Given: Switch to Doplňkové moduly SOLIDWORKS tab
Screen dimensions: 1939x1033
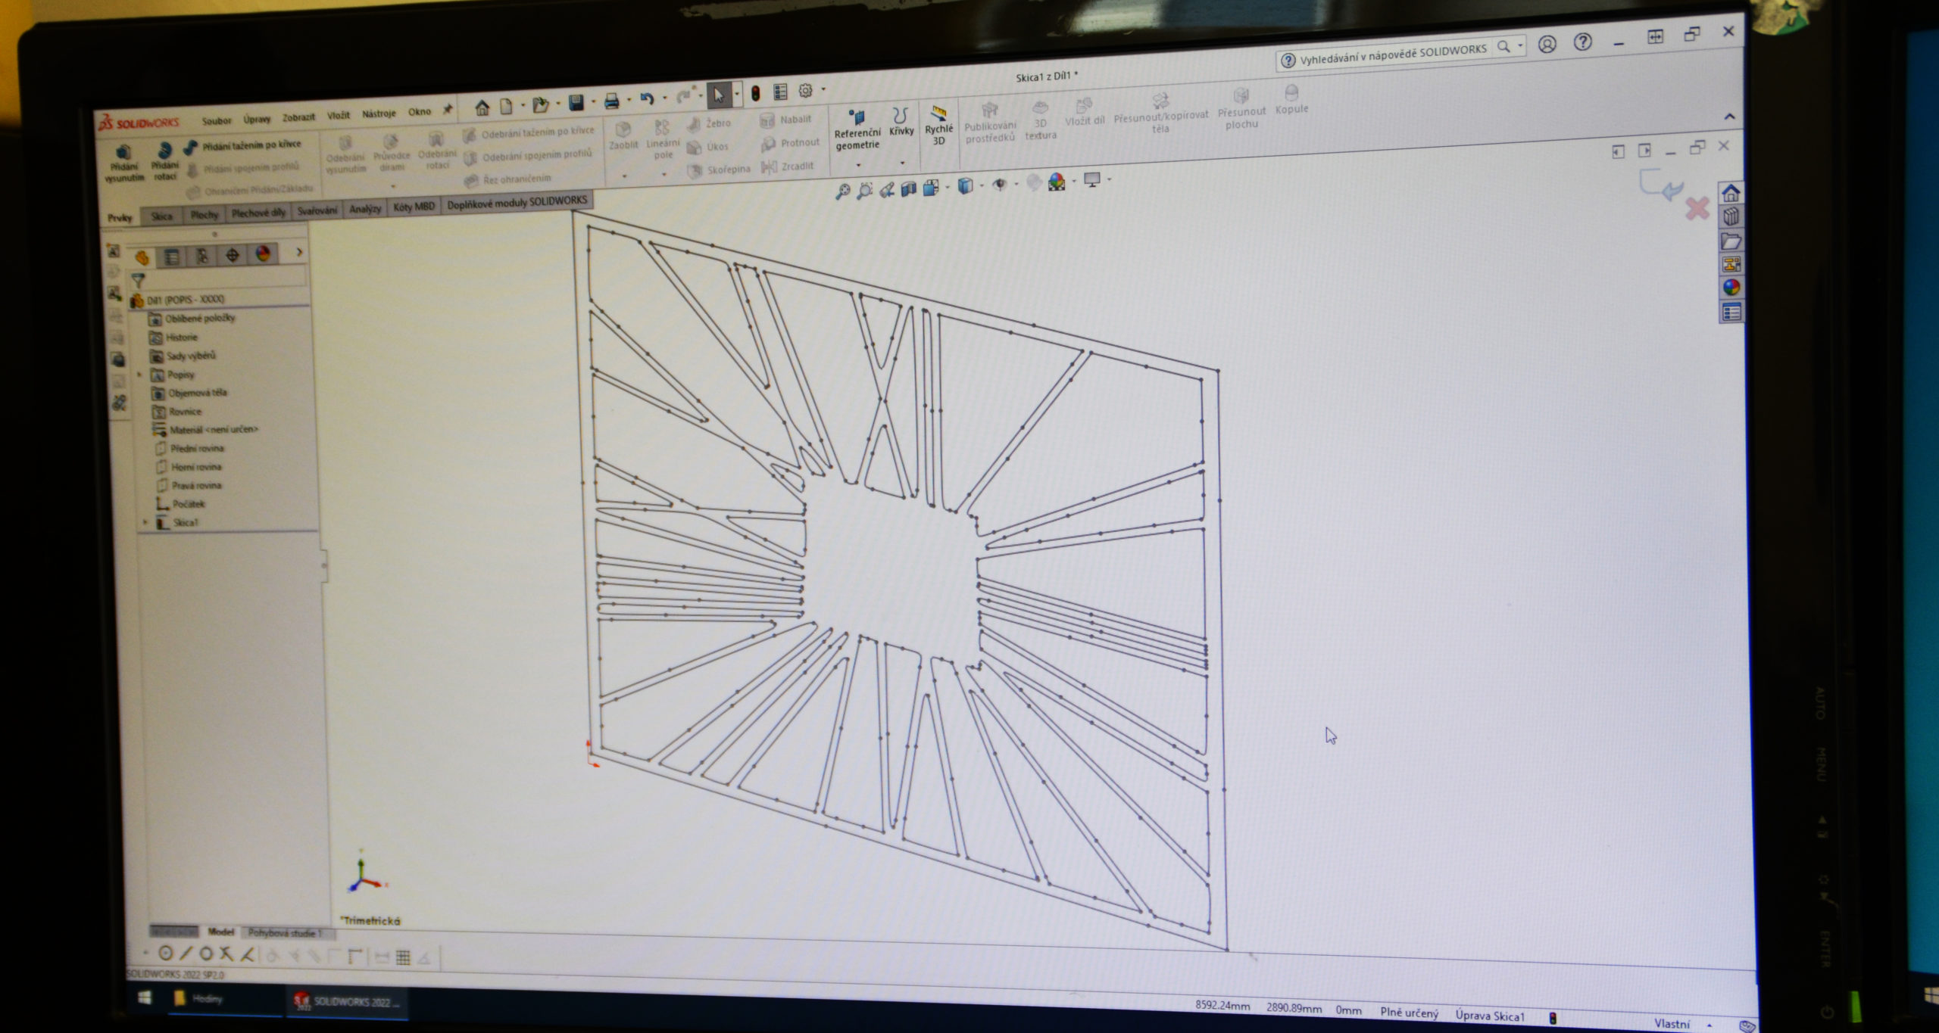Looking at the screenshot, I should coord(517,202).
